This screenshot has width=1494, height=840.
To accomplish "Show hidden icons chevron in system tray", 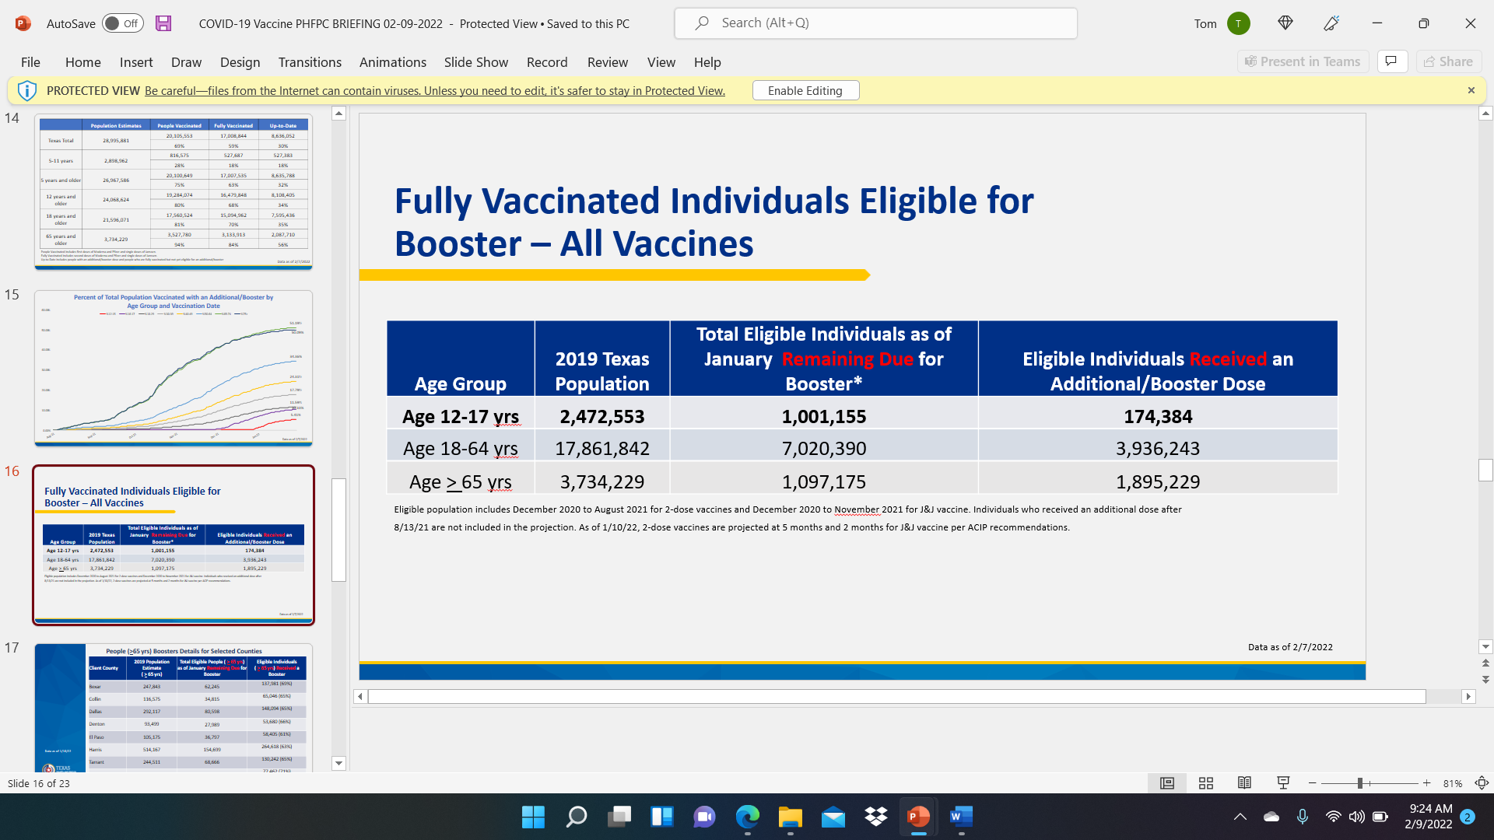I will (1240, 817).
